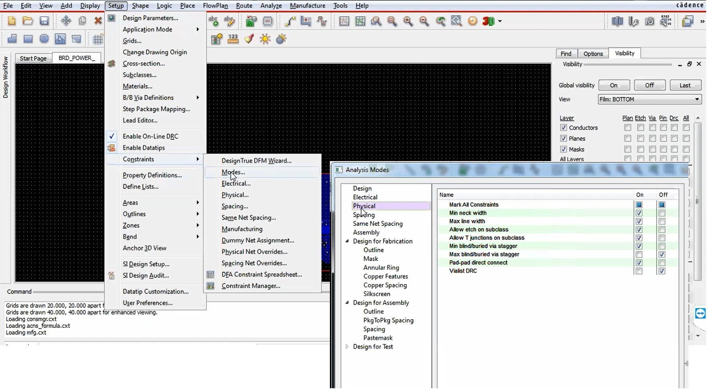The width and height of the screenshot is (709, 389).
Task: Expand the Design for Test tree item
Action: [347, 347]
